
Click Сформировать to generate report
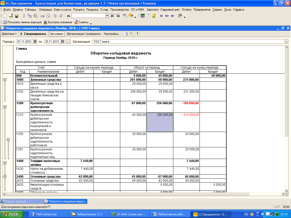[x=33, y=34]
